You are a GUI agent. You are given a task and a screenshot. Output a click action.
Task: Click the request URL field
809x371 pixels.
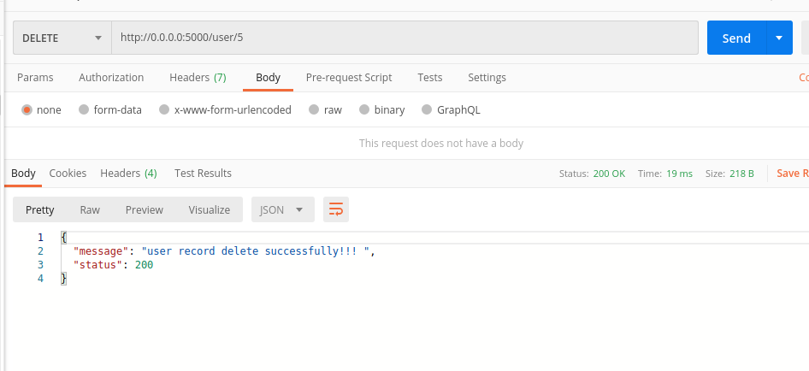pyautogui.click(x=402, y=38)
